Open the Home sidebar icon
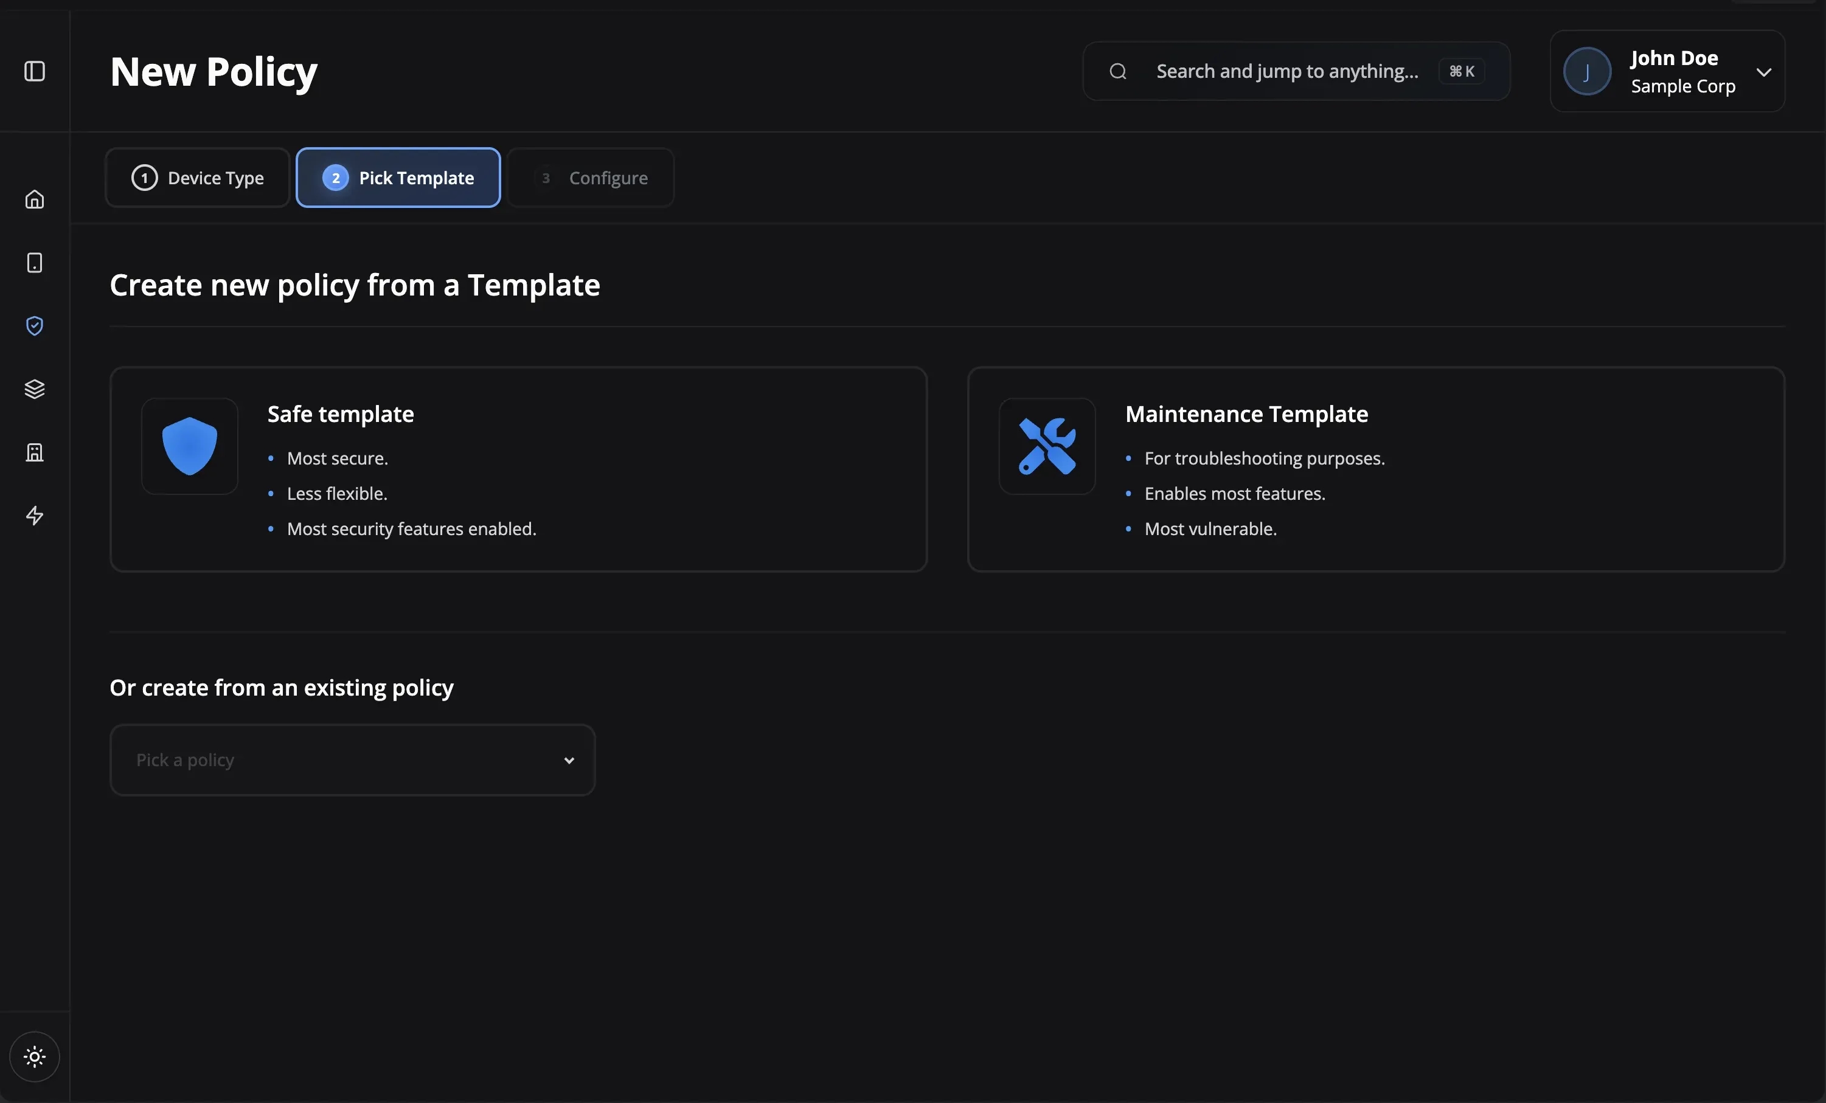The height and width of the screenshot is (1103, 1826). [x=35, y=199]
